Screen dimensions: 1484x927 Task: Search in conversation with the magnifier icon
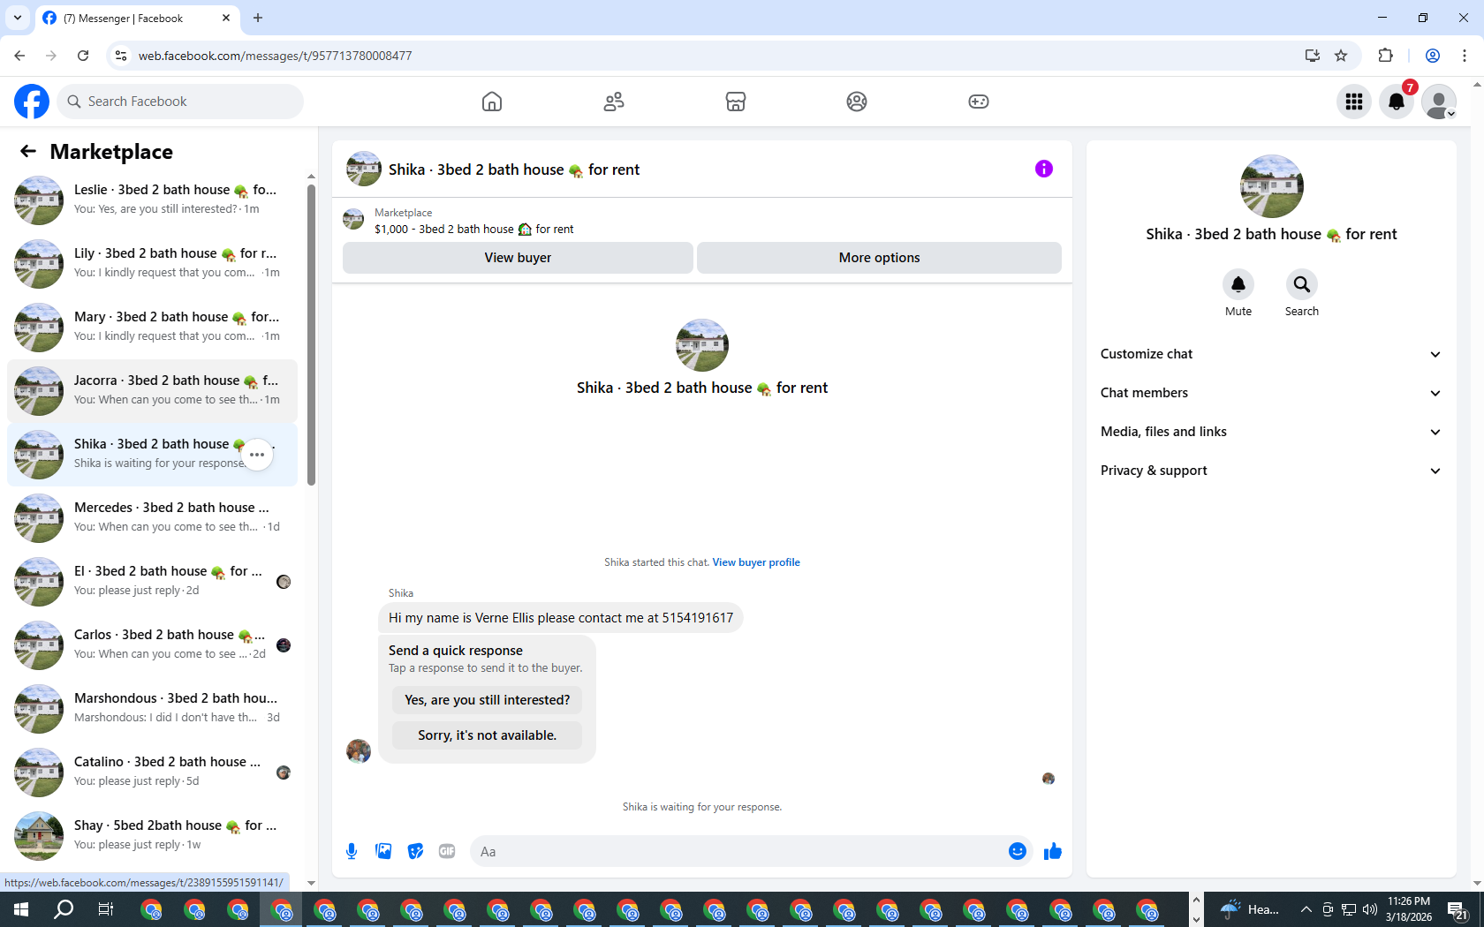point(1302,284)
